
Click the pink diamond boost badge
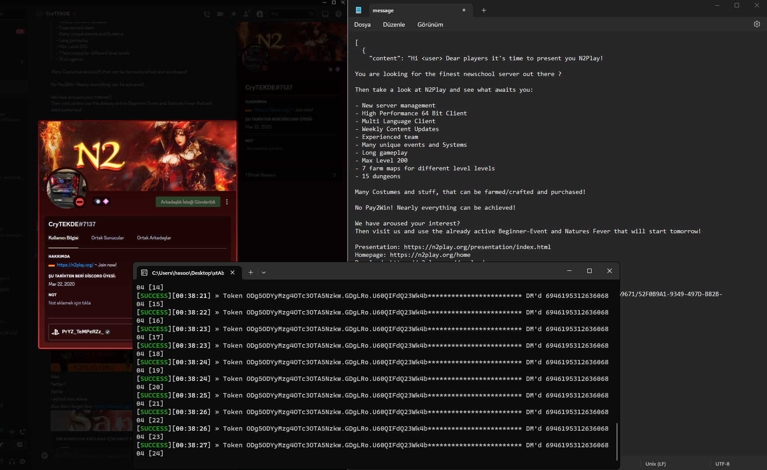click(106, 201)
